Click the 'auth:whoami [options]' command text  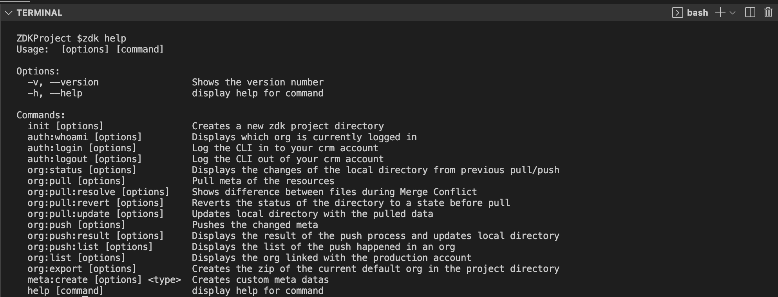coord(85,137)
